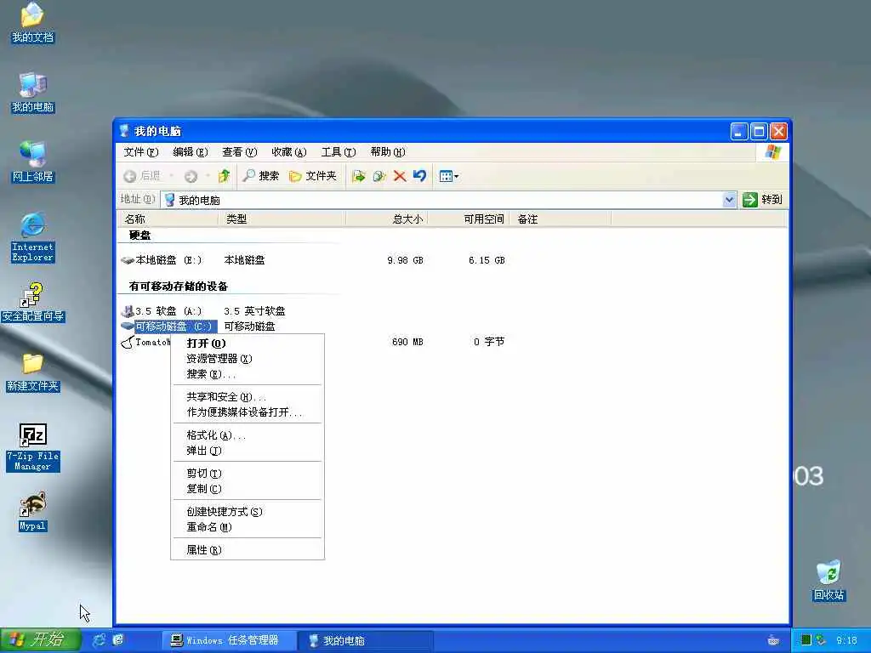Open the 文件(F) menu
This screenshot has width=871, height=653.
click(140, 151)
